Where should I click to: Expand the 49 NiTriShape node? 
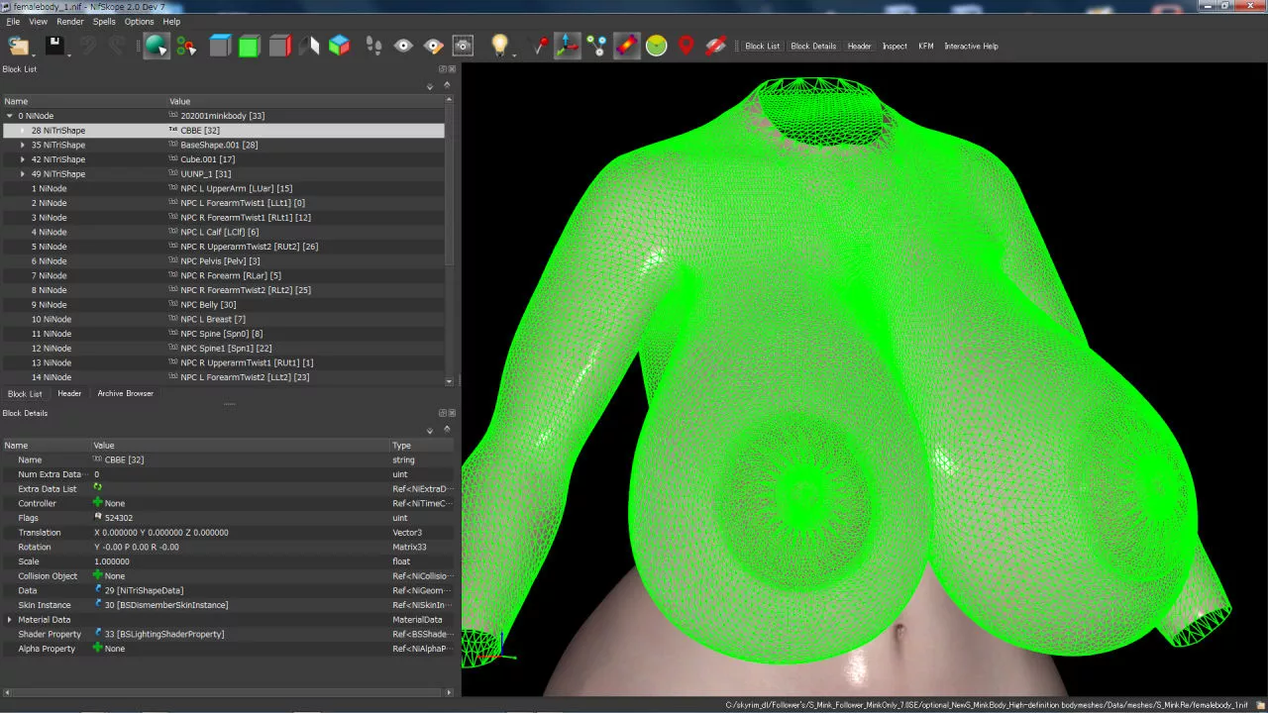click(x=23, y=174)
